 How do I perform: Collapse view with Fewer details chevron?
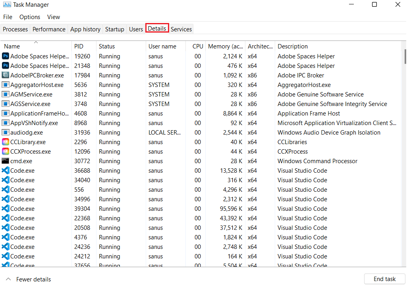[x=8, y=279]
